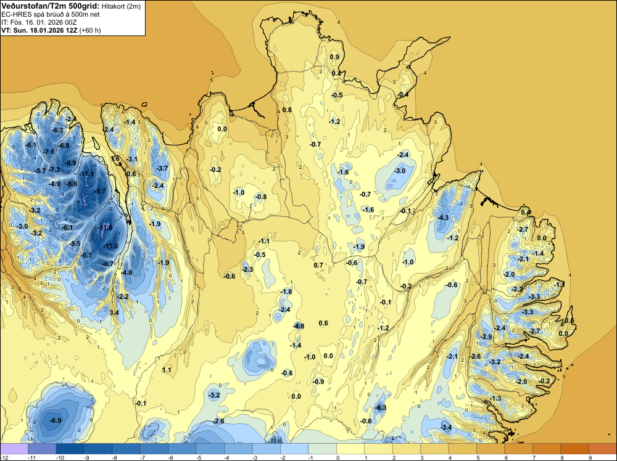Image resolution: width=617 pixels, height=461 pixels.
Task: Click the lavender legend swatch labeled -12
Action: pos(14,449)
